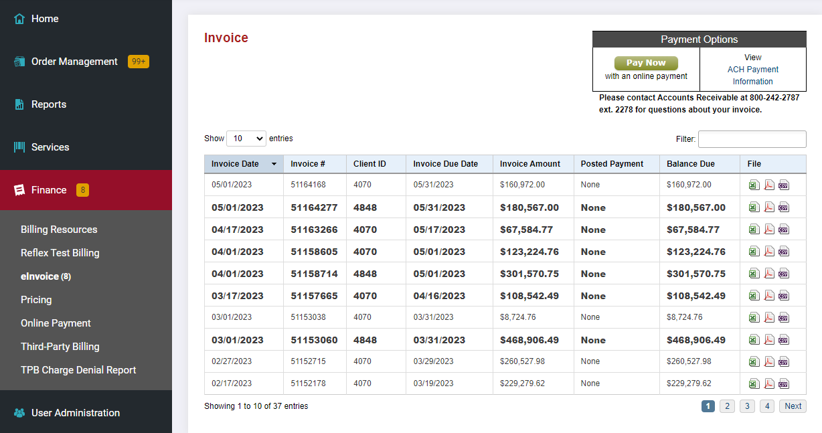Click the Services barcode icon
This screenshot has height=433, width=822.
point(19,147)
